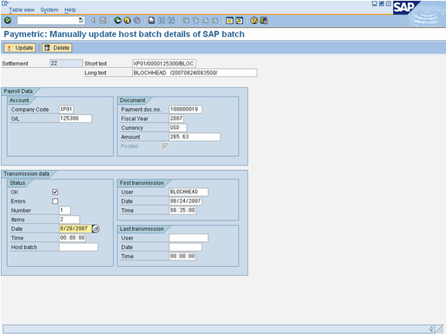Screen dimensions: 446x334
Task: Click the Generate shortcut icon
Action: point(239,20)
